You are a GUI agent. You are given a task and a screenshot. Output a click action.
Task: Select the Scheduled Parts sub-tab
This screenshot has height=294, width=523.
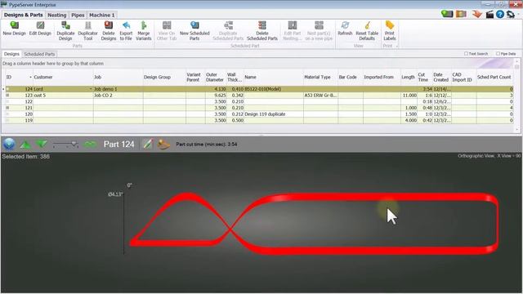[39, 54]
